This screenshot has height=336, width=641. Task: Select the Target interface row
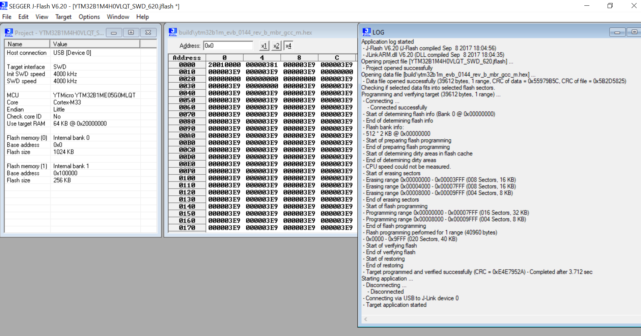pos(81,67)
